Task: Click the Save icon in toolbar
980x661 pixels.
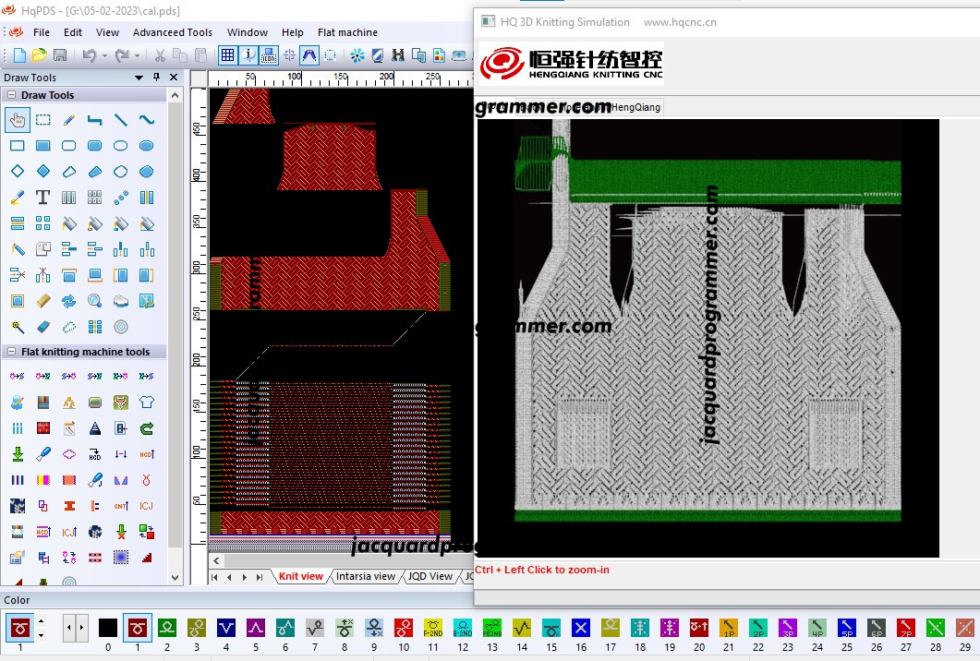Action: pos(60,55)
